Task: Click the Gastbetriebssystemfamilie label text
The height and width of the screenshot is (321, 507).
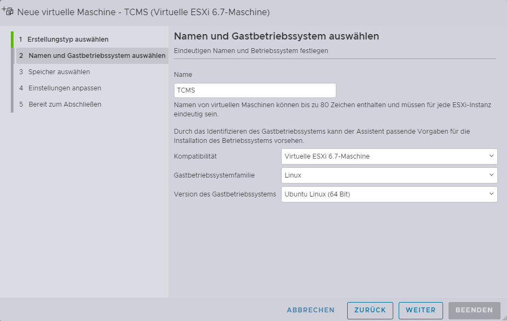Action: point(214,175)
